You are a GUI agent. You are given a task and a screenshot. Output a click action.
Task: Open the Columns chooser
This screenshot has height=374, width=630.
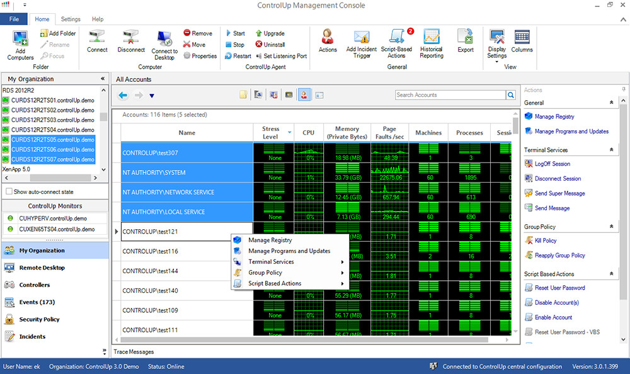click(x=522, y=41)
